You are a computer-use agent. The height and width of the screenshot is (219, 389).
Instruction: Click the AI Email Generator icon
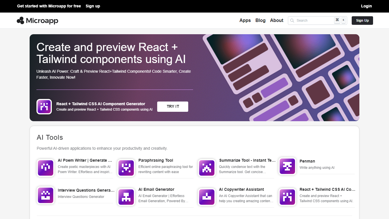pyautogui.click(x=126, y=197)
